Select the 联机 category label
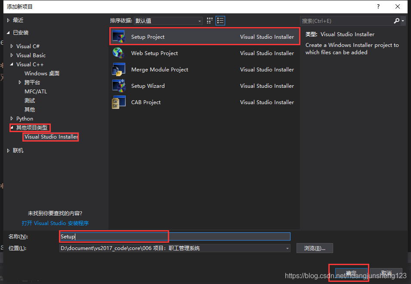Viewport: 411px width, 284px height. [x=18, y=150]
